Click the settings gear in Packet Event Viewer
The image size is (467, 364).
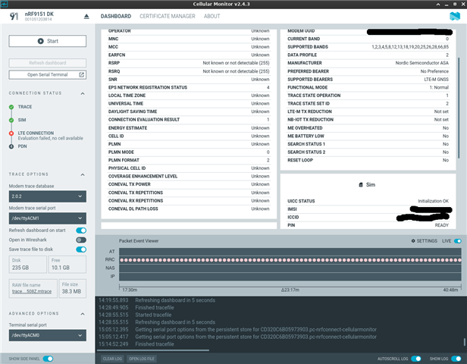(413, 240)
